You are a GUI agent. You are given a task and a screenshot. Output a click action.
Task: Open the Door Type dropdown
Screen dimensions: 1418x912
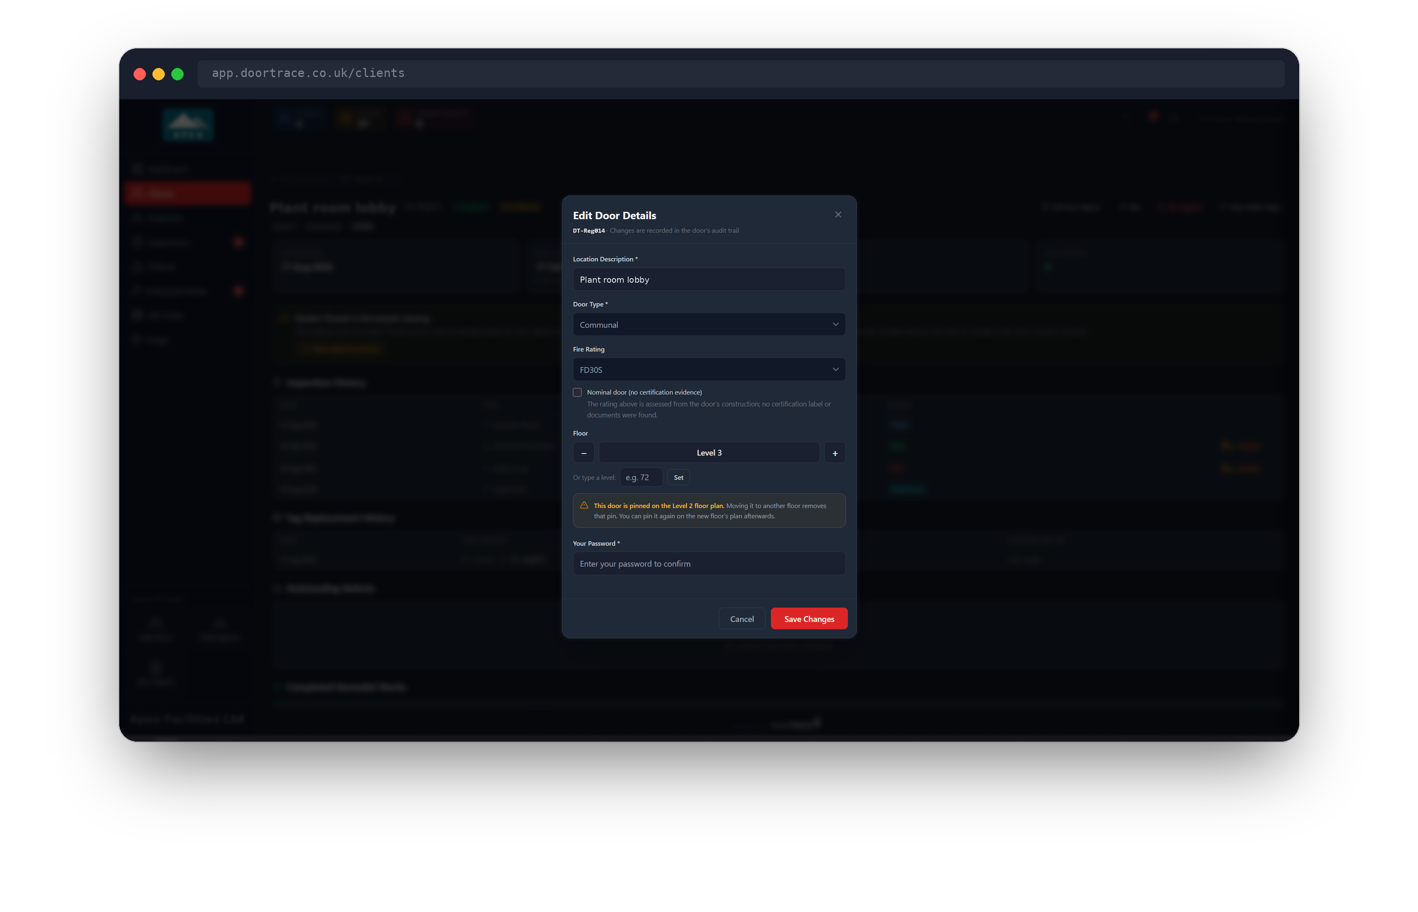709,324
